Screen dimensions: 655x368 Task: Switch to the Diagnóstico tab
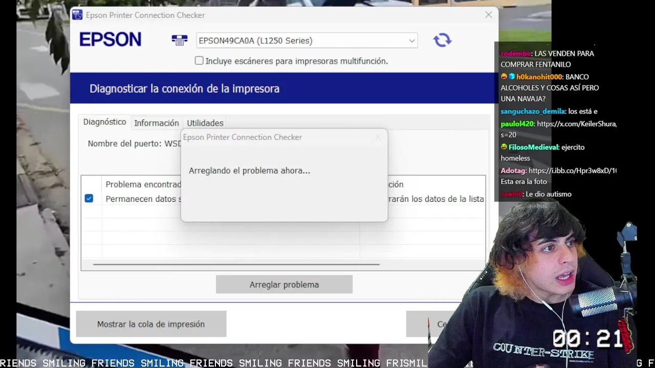104,122
